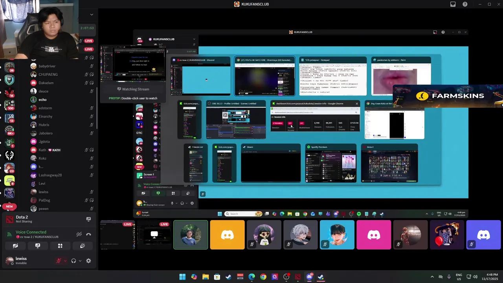
Task: Open OBS Studio from taskbar
Action: (x=286, y=277)
